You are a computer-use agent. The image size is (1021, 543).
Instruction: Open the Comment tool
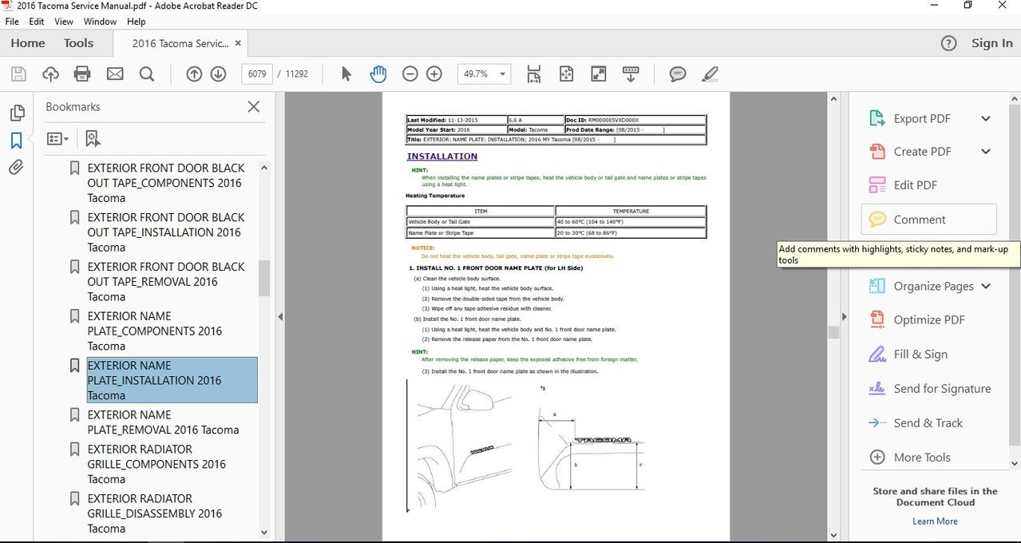coord(928,220)
